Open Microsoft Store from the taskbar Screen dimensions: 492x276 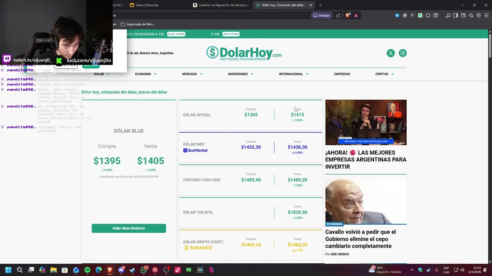coord(65,270)
